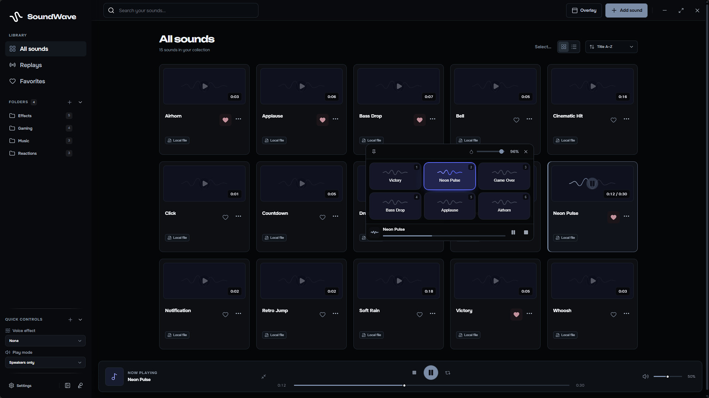Switch to list view
The height and width of the screenshot is (398, 709).
click(x=574, y=47)
